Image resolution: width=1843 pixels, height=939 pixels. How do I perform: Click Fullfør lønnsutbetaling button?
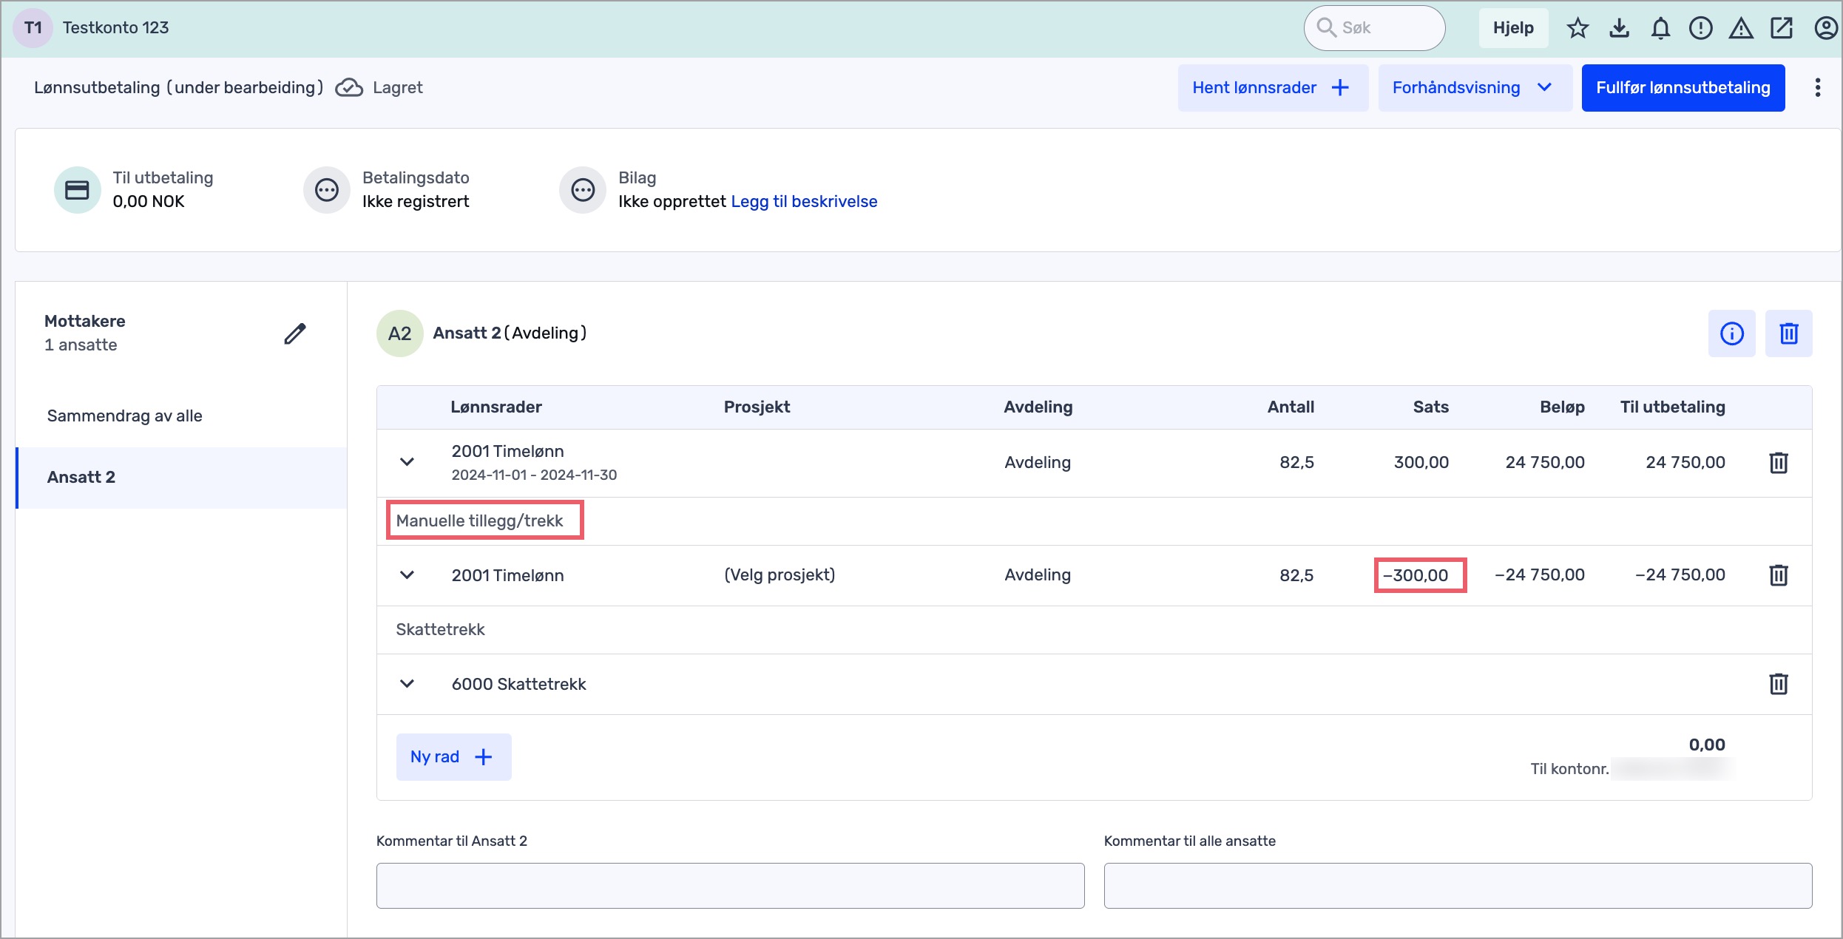[1683, 88]
